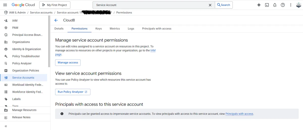Screen dimensions: 303x130
Task: Click the Labels tag icon
Action: (6, 99)
